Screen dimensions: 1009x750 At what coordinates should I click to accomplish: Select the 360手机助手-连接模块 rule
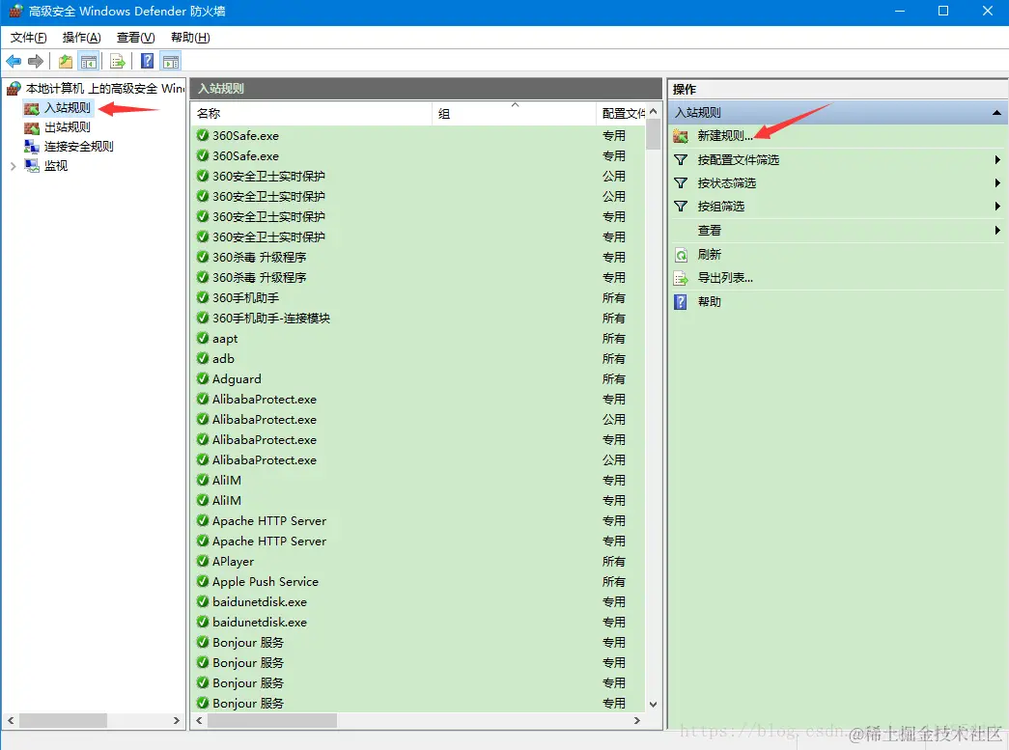coord(418,318)
